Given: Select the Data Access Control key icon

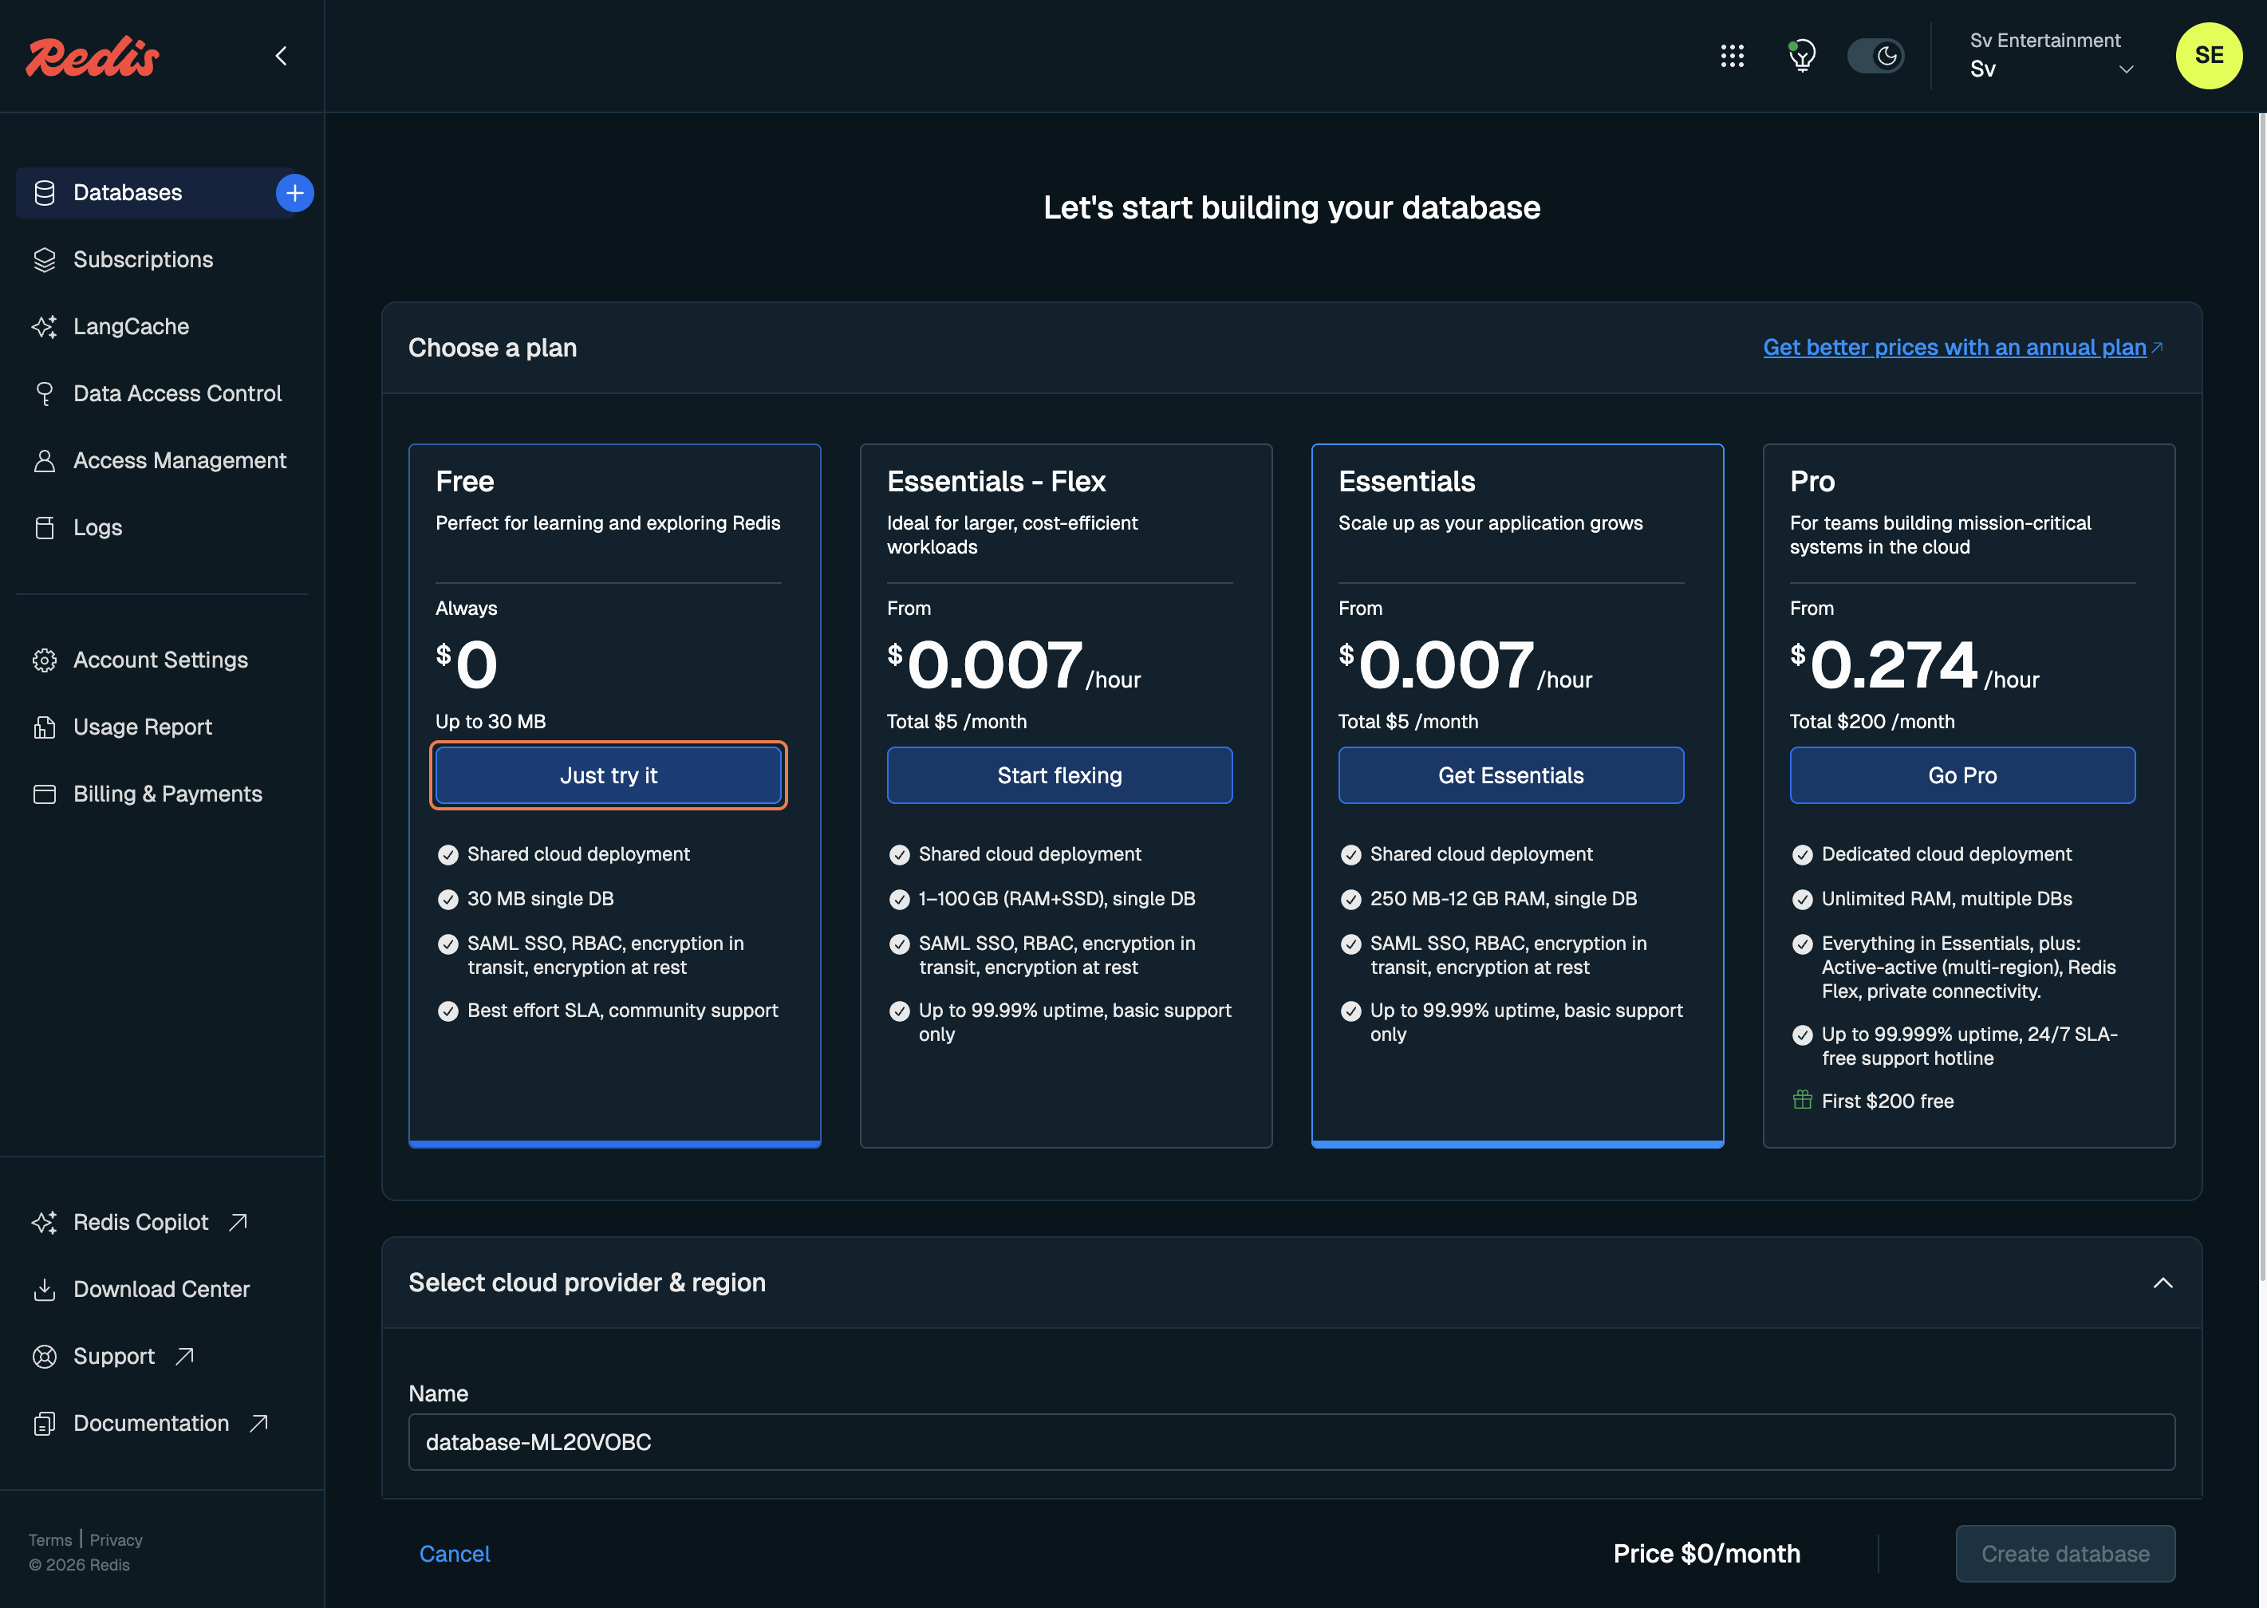Looking at the screenshot, I should [45, 393].
